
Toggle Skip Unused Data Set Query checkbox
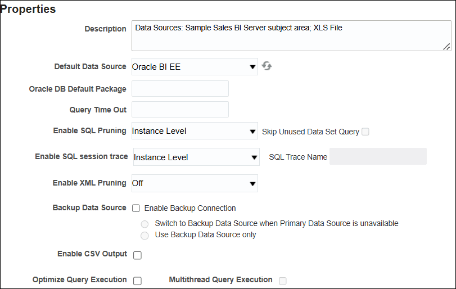tap(365, 132)
